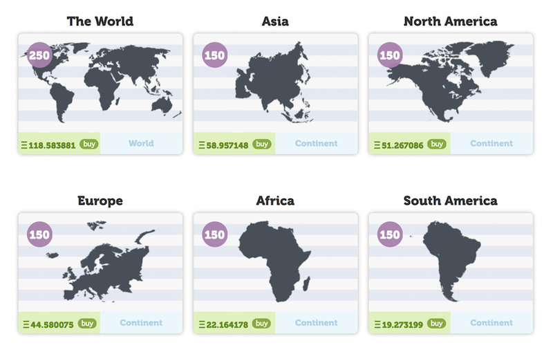
Task: Click the 150 badge on North America
Action: click(x=390, y=55)
